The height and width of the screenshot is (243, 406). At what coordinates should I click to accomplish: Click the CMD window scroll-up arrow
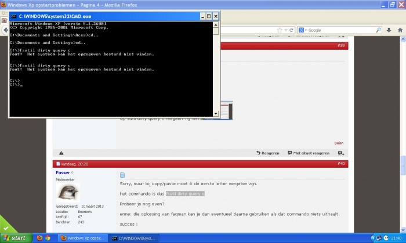pos(216,25)
